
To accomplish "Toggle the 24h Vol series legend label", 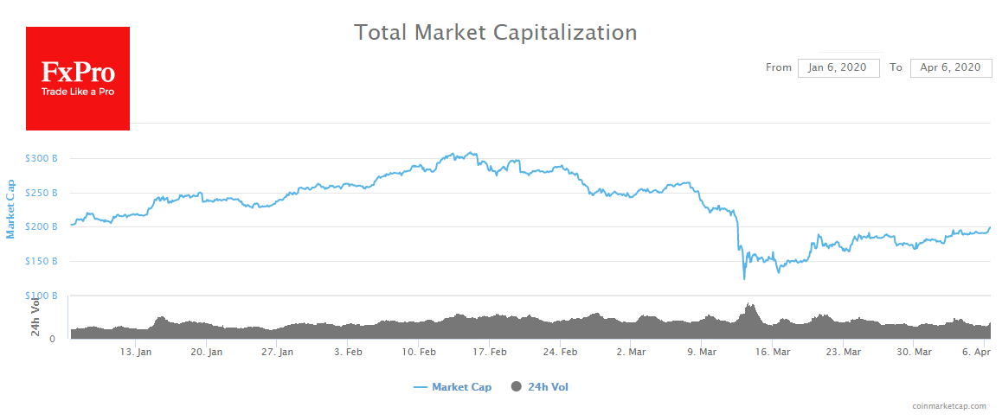I will tap(548, 387).
